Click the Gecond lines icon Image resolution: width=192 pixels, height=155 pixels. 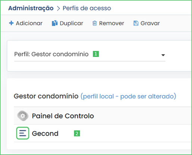click(x=23, y=133)
